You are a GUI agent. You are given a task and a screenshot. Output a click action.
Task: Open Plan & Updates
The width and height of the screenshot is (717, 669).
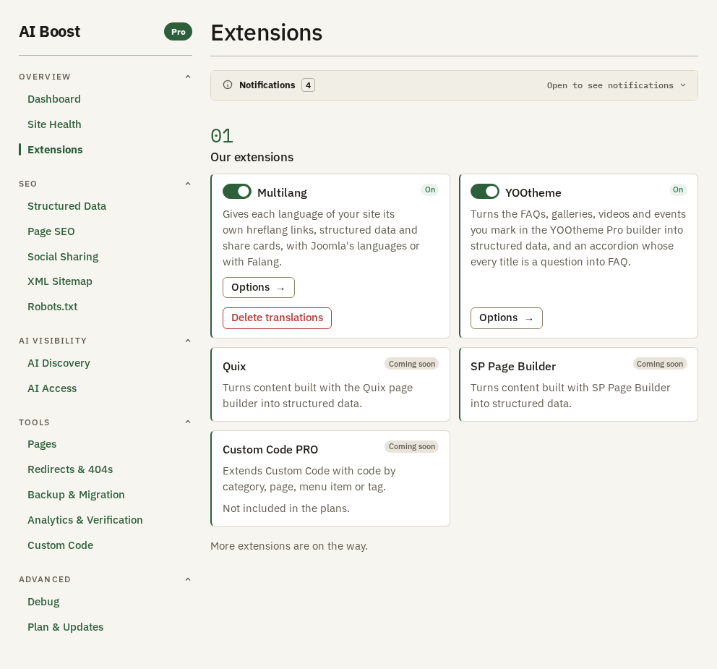(x=65, y=627)
